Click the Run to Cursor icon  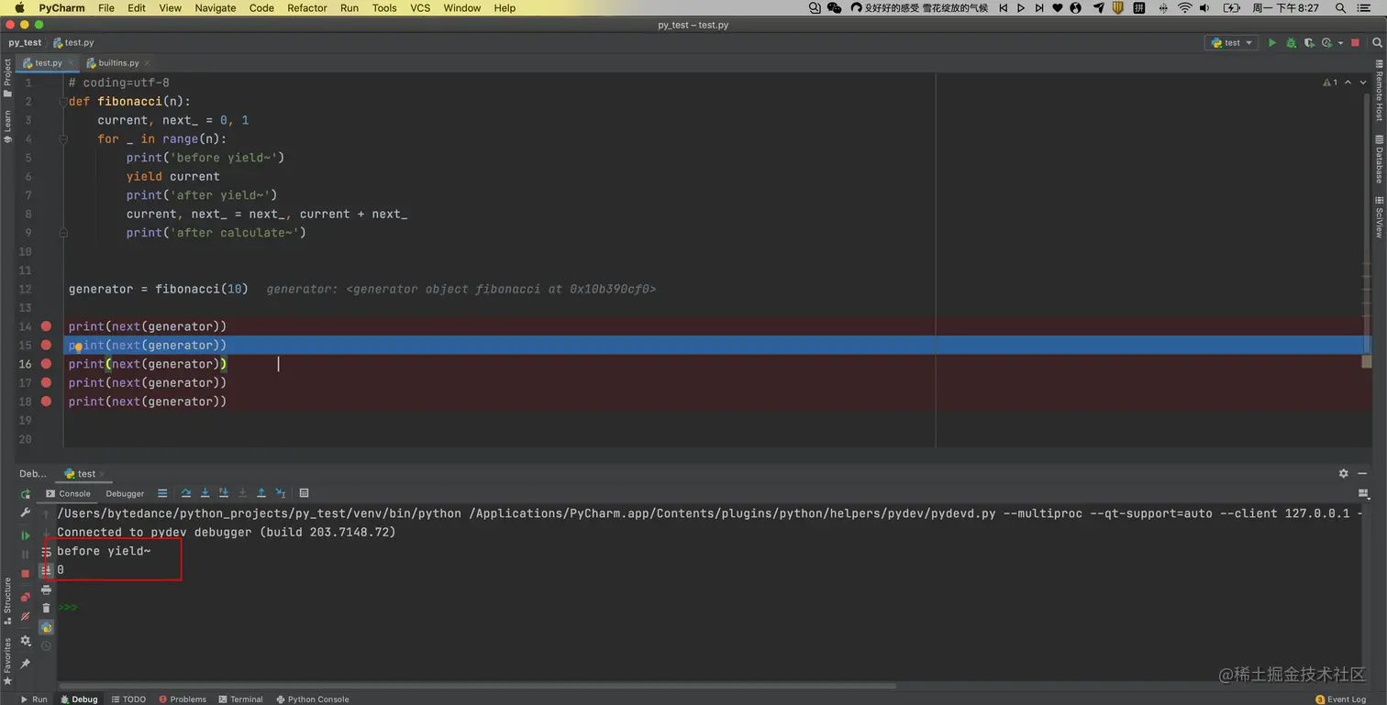coord(280,493)
